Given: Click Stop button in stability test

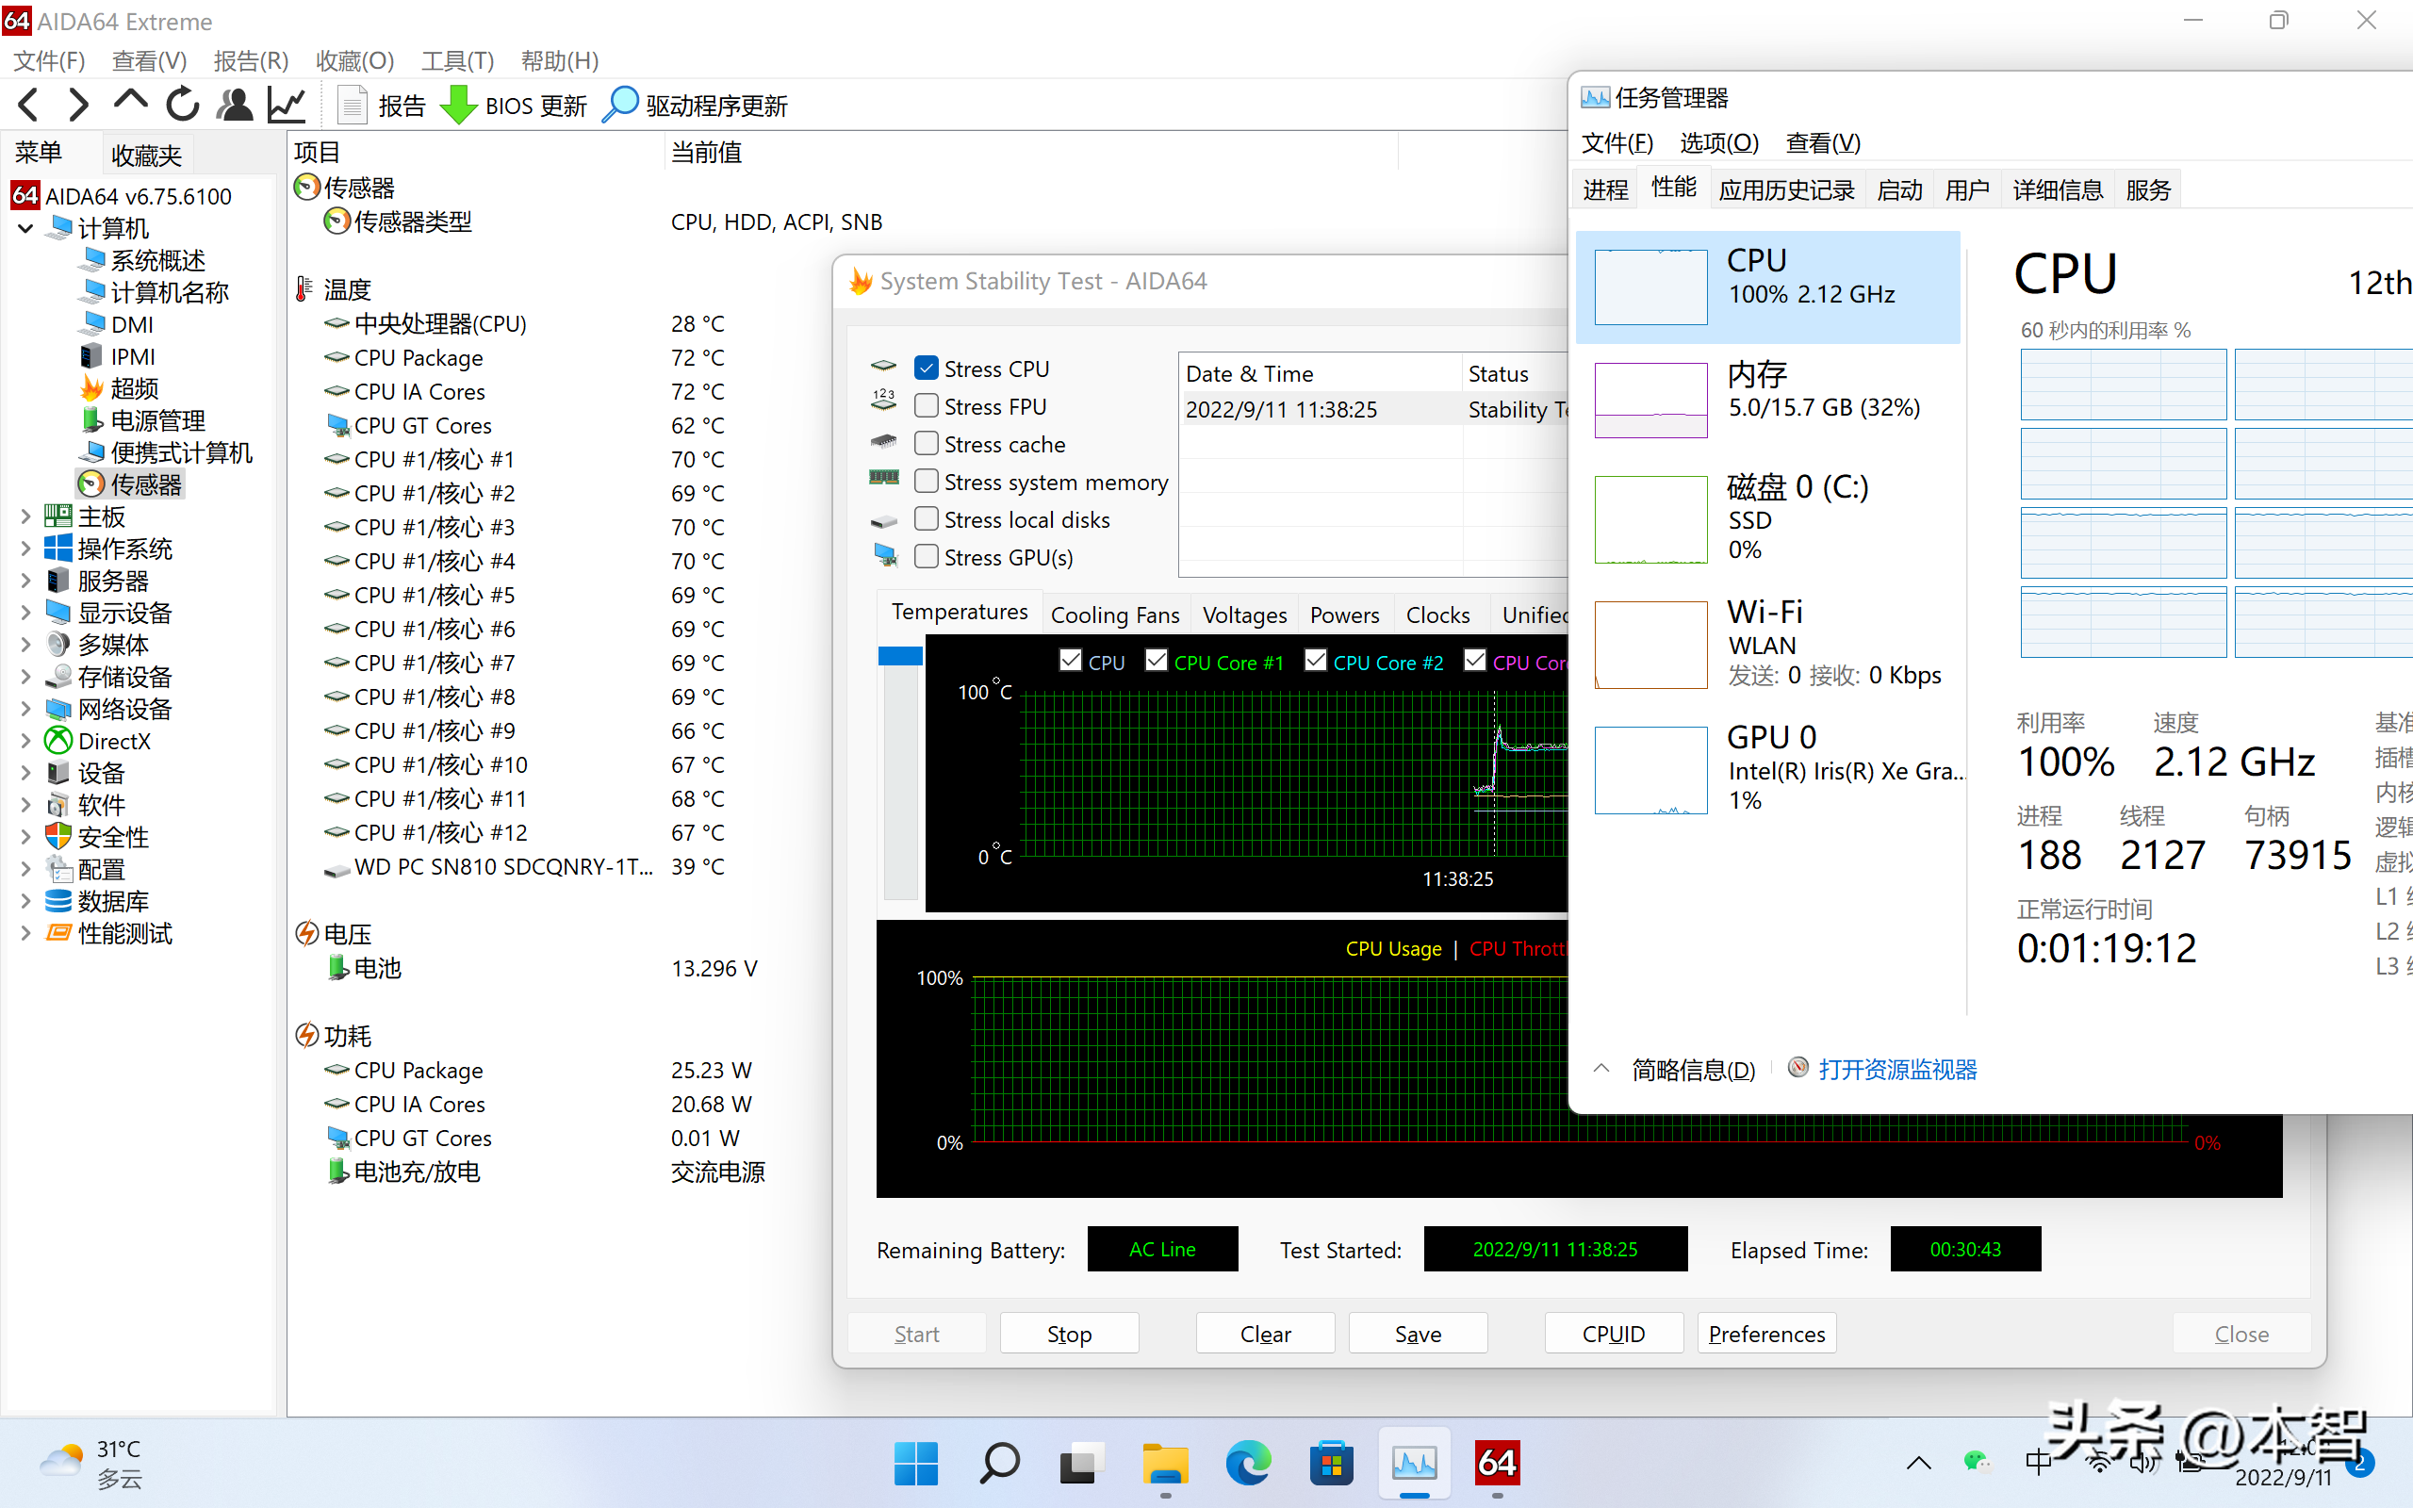Looking at the screenshot, I should pyautogui.click(x=1069, y=1334).
